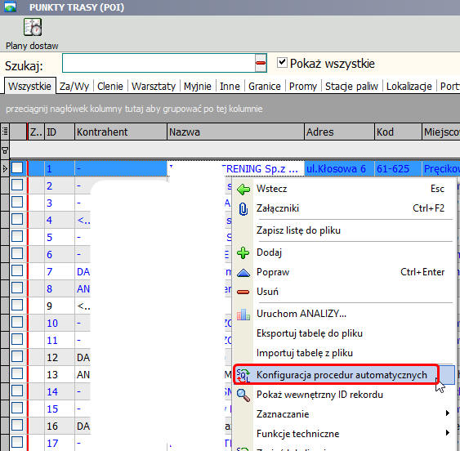Switch to the Warsztaty tab
Viewport: 460px width, 451px height.
click(154, 87)
